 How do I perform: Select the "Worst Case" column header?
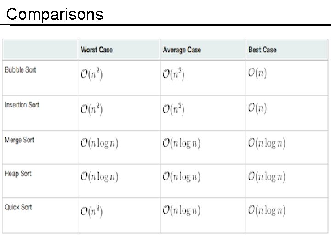[x=97, y=50]
